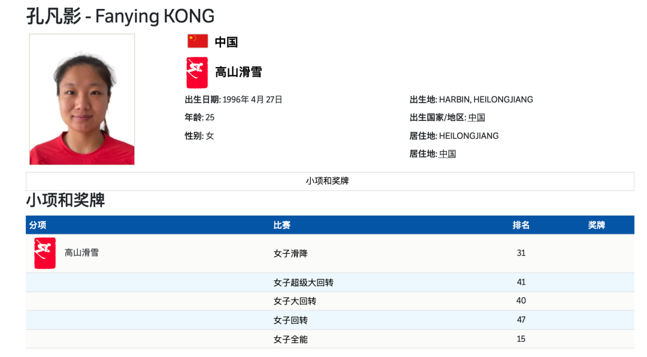Click the 高山滑雪 sport heading
Viewport: 647px width, 357px height.
pyautogui.click(x=238, y=72)
